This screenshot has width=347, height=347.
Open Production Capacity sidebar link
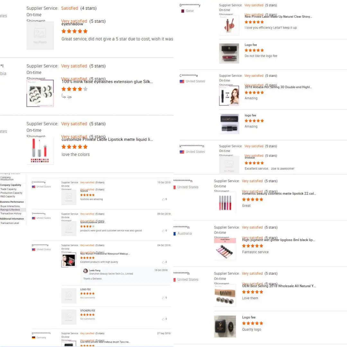(11, 193)
